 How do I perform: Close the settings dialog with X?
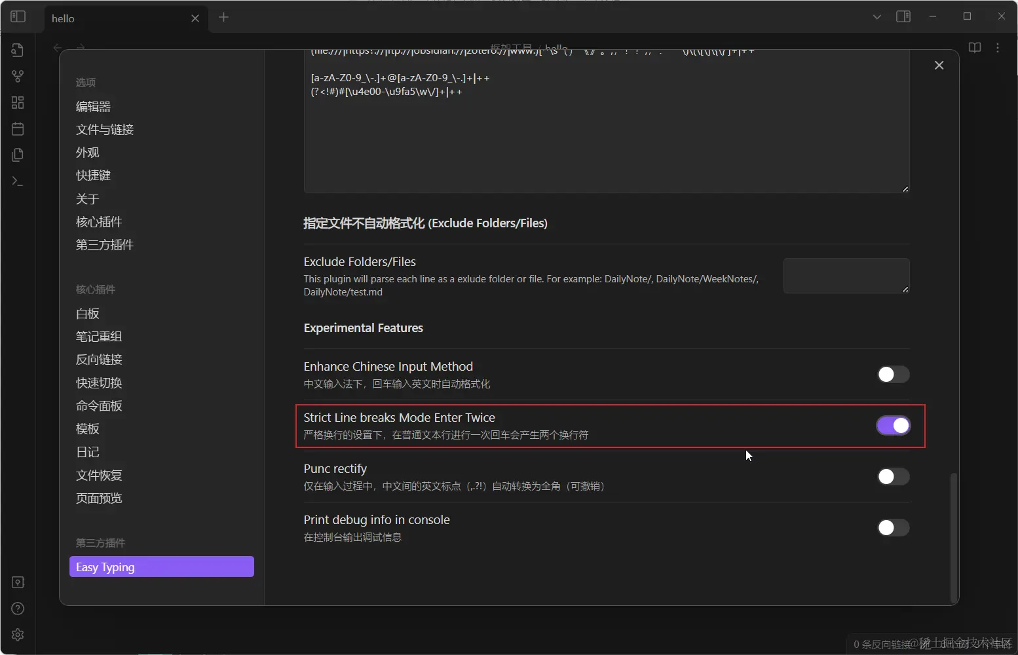939,65
